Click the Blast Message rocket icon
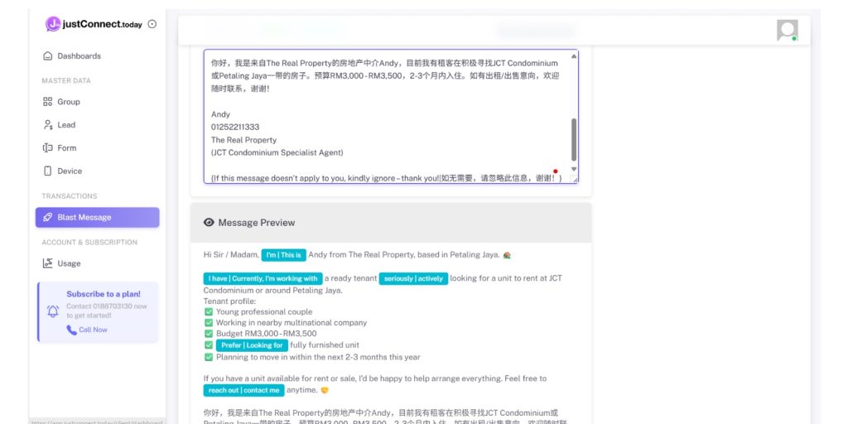 (47, 218)
